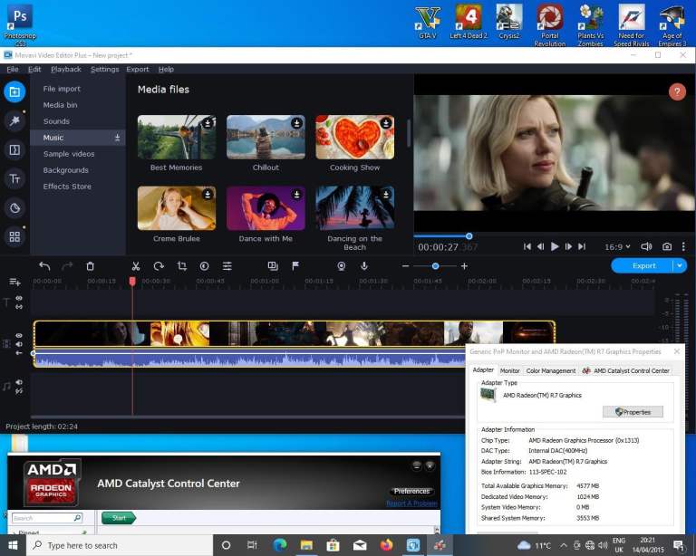This screenshot has height=556, width=696.
Task: Click the scissors split clip icon
Action: coord(135,266)
